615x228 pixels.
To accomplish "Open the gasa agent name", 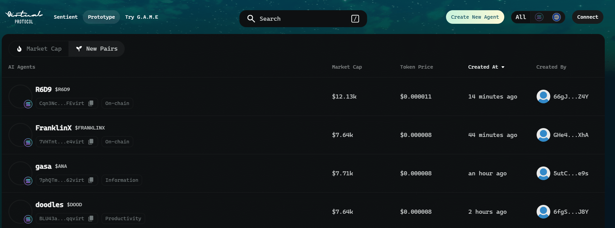I will pyautogui.click(x=44, y=166).
